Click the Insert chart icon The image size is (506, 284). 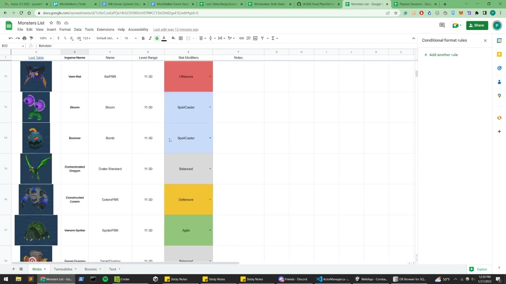(x=255, y=38)
